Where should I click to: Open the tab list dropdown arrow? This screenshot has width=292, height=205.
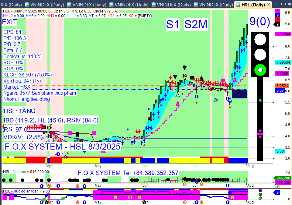[x=290, y=4]
